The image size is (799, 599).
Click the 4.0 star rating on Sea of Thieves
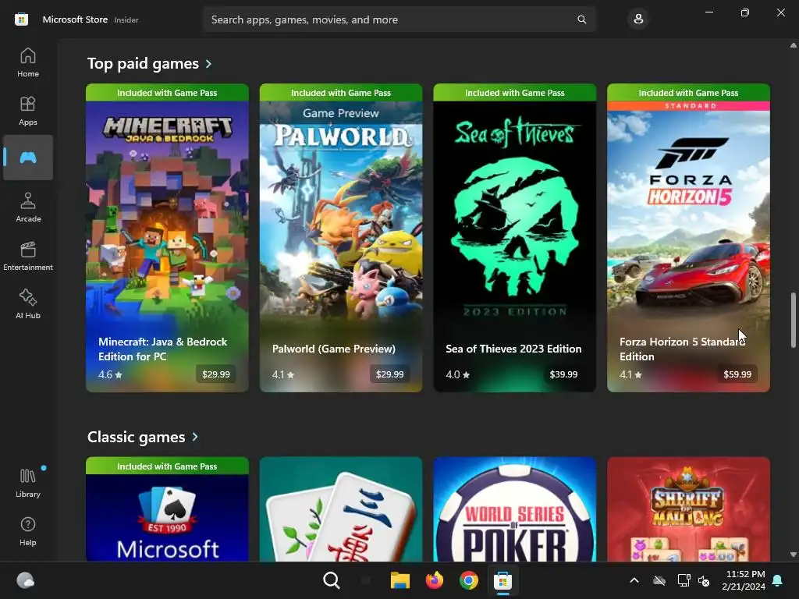click(x=457, y=375)
